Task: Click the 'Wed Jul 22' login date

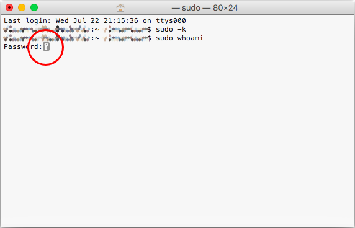Action: pyautogui.click(x=77, y=20)
